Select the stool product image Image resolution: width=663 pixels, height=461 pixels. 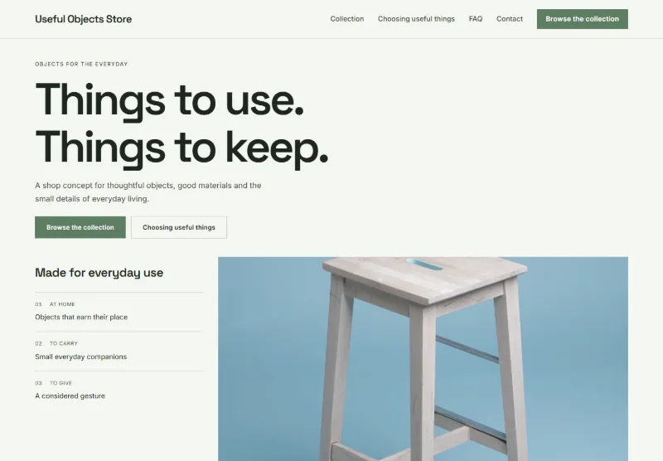coord(423,359)
